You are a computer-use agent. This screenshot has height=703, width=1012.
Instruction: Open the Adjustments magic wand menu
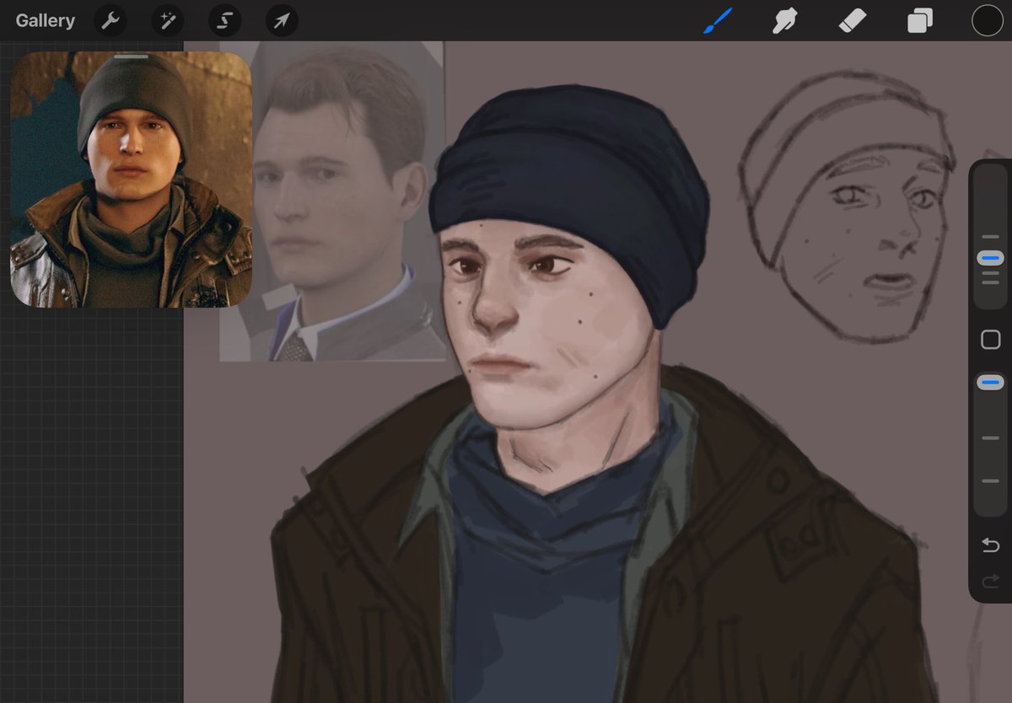(x=167, y=20)
